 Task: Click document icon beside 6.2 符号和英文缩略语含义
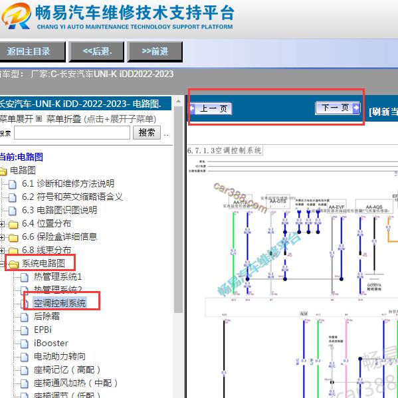pyautogui.click(x=13, y=197)
